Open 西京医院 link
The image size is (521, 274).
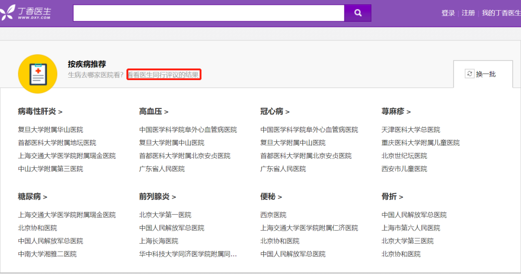[274, 215]
